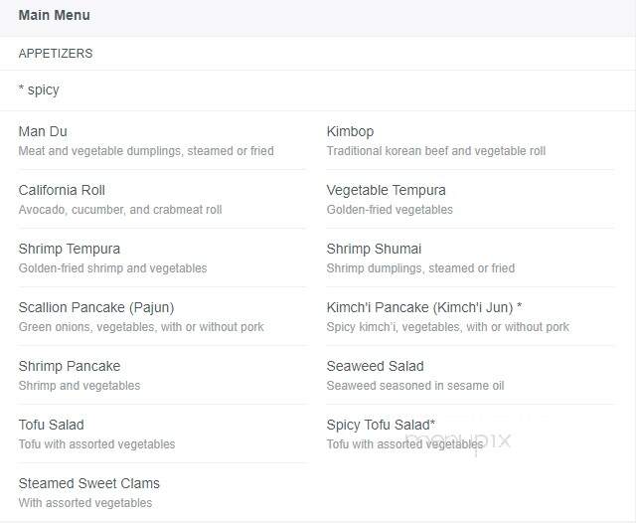636x523 pixels.
Task: Click the Main Menu heading
Action: coord(55,16)
